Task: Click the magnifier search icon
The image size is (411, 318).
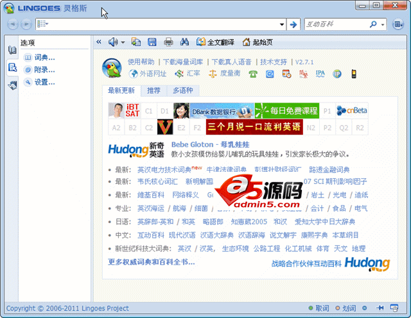Action: click(373, 24)
